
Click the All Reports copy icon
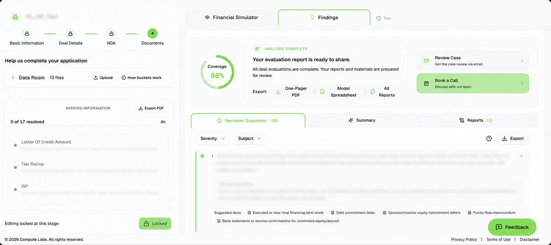pyautogui.click(x=373, y=92)
